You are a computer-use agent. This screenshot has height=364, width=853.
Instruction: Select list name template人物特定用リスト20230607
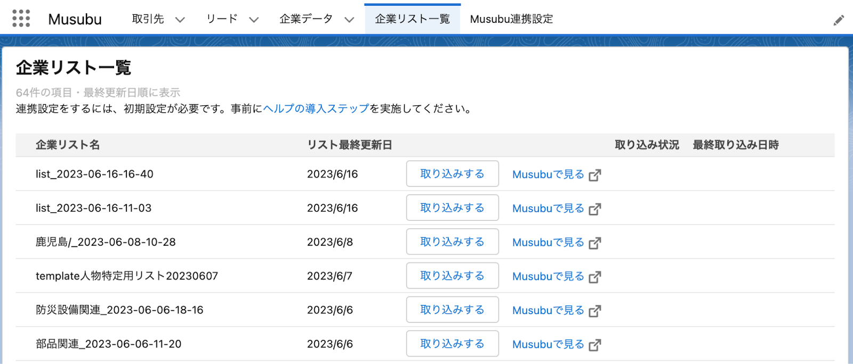127,276
